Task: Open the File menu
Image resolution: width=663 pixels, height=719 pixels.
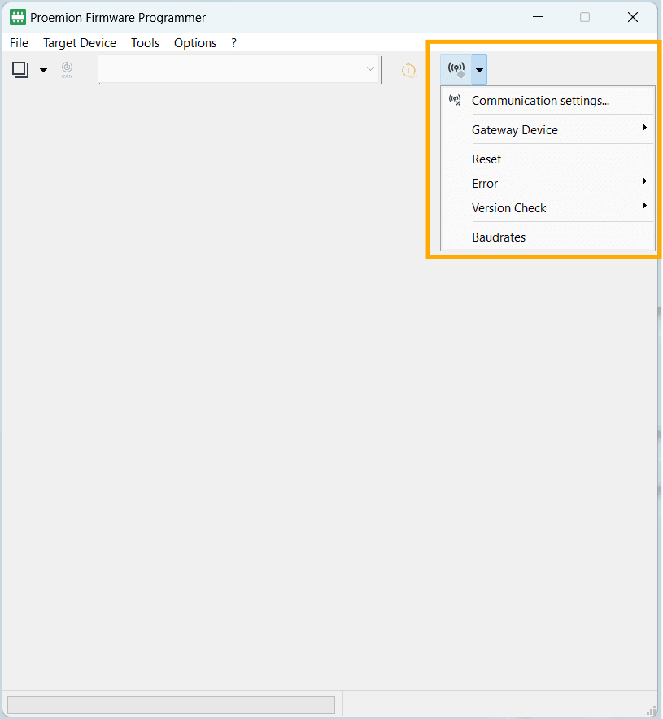Action: (x=19, y=43)
